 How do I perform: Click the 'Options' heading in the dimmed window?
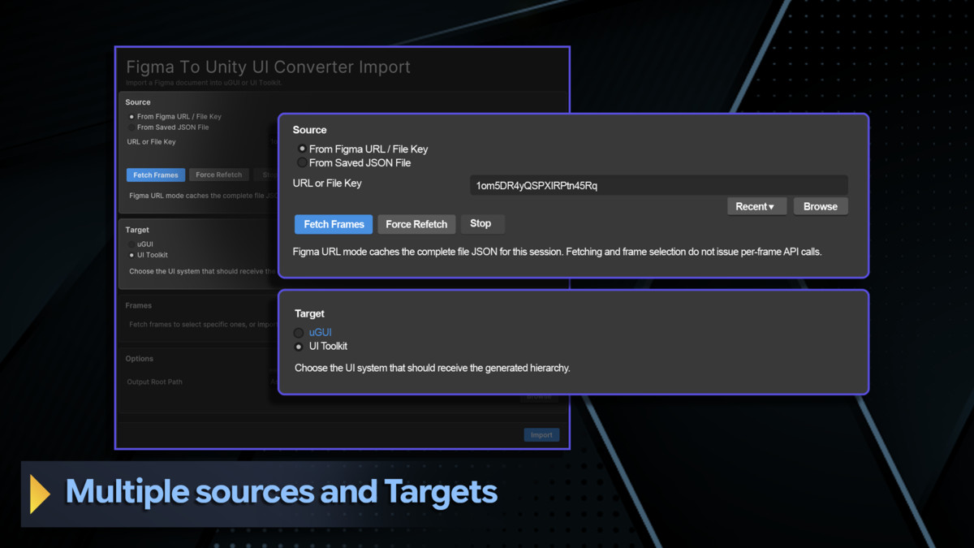(140, 359)
